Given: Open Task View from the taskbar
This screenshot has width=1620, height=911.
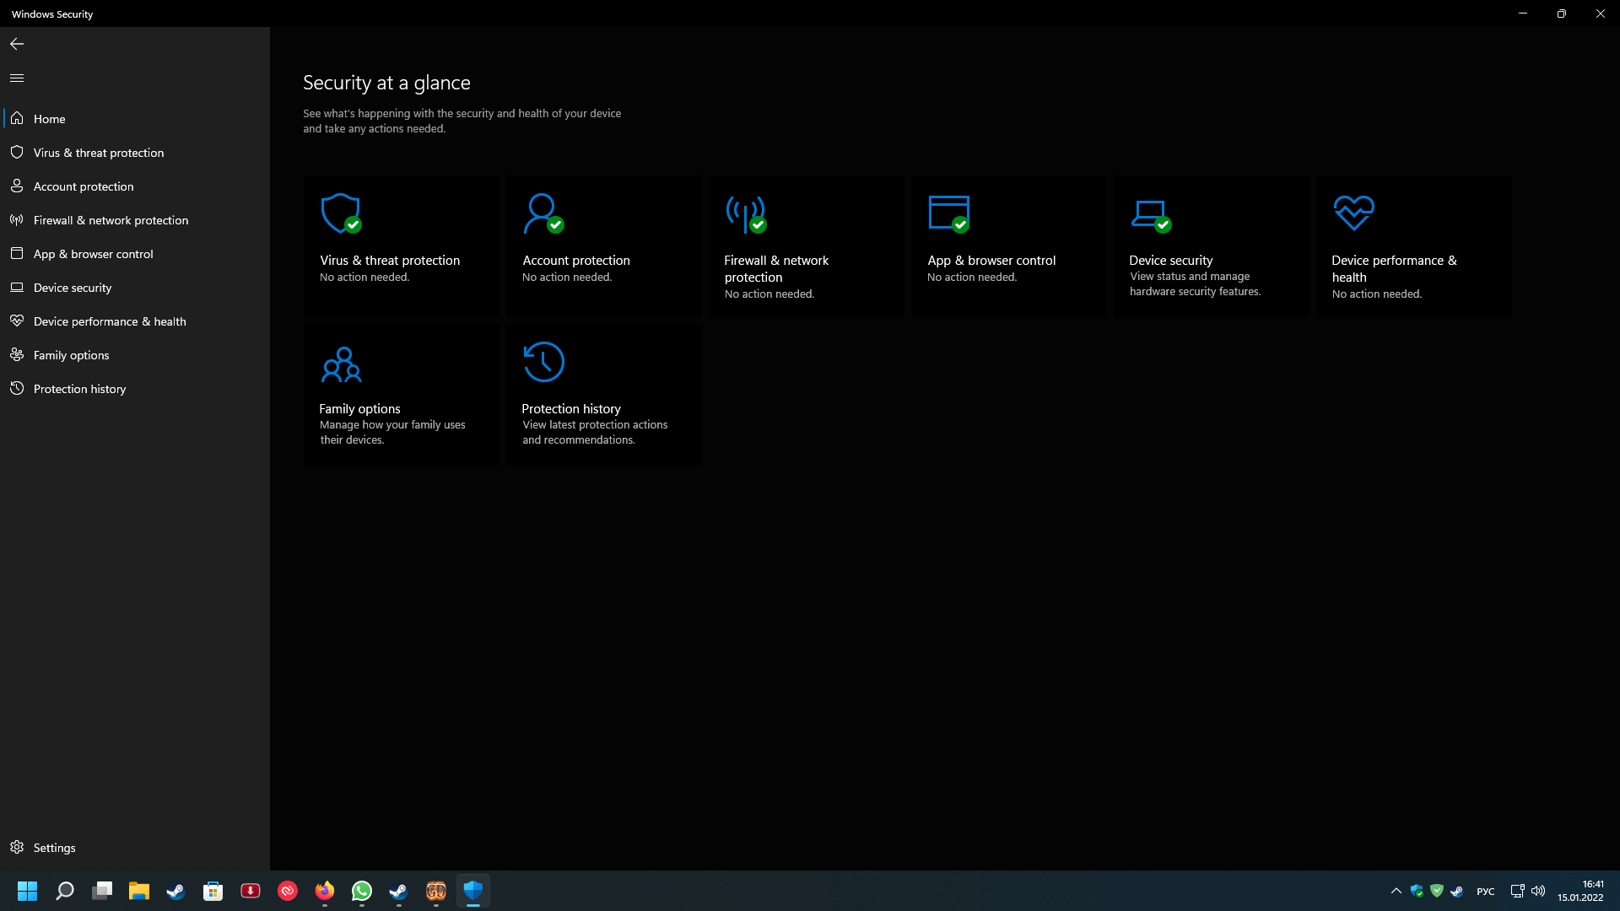Looking at the screenshot, I should [x=102, y=891].
